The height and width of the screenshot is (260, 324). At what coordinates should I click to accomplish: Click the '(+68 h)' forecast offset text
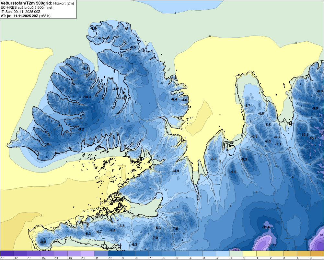(45, 16)
